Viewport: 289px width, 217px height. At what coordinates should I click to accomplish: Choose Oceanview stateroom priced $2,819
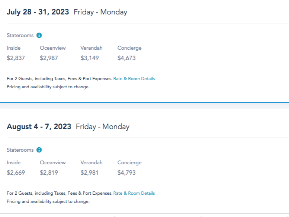pos(49,172)
